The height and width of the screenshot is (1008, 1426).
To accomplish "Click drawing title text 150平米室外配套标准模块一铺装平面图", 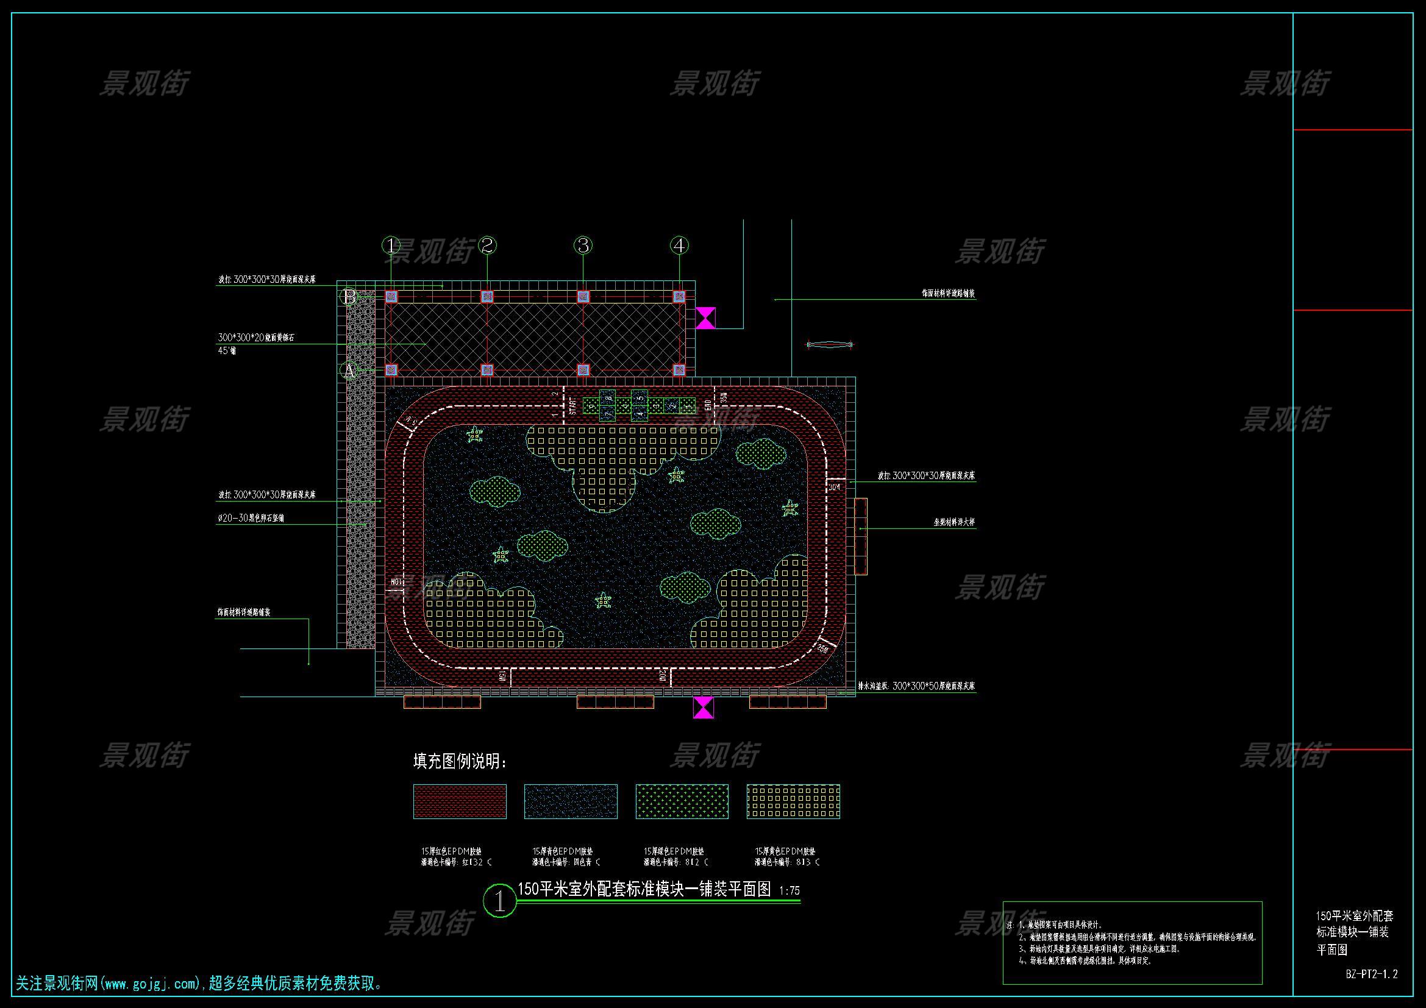I will click(644, 889).
